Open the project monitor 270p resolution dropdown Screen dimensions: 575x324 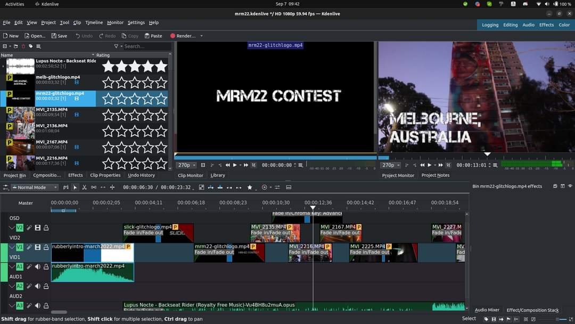pyautogui.click(x=391, y=165)
